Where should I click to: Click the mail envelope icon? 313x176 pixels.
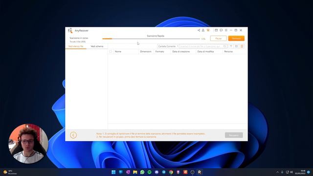pos(216,30)
